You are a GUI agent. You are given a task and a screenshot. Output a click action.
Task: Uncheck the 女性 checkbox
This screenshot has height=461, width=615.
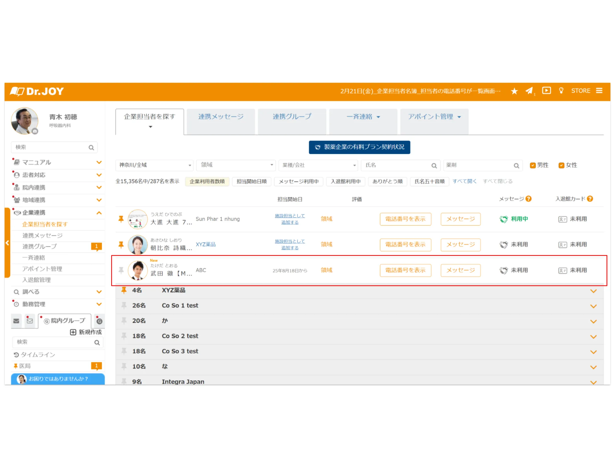tap(561, 165)
